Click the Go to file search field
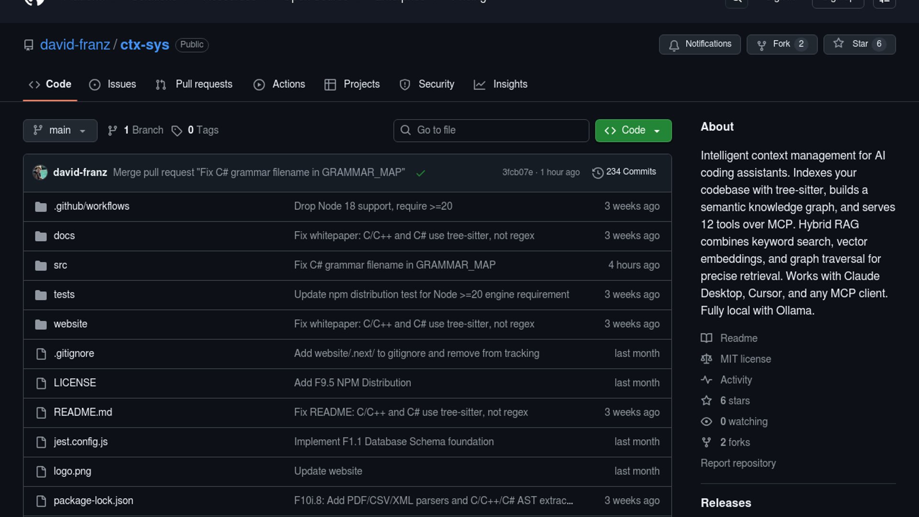The width and height of the screenshot is (919, 517). coord(491,130)
